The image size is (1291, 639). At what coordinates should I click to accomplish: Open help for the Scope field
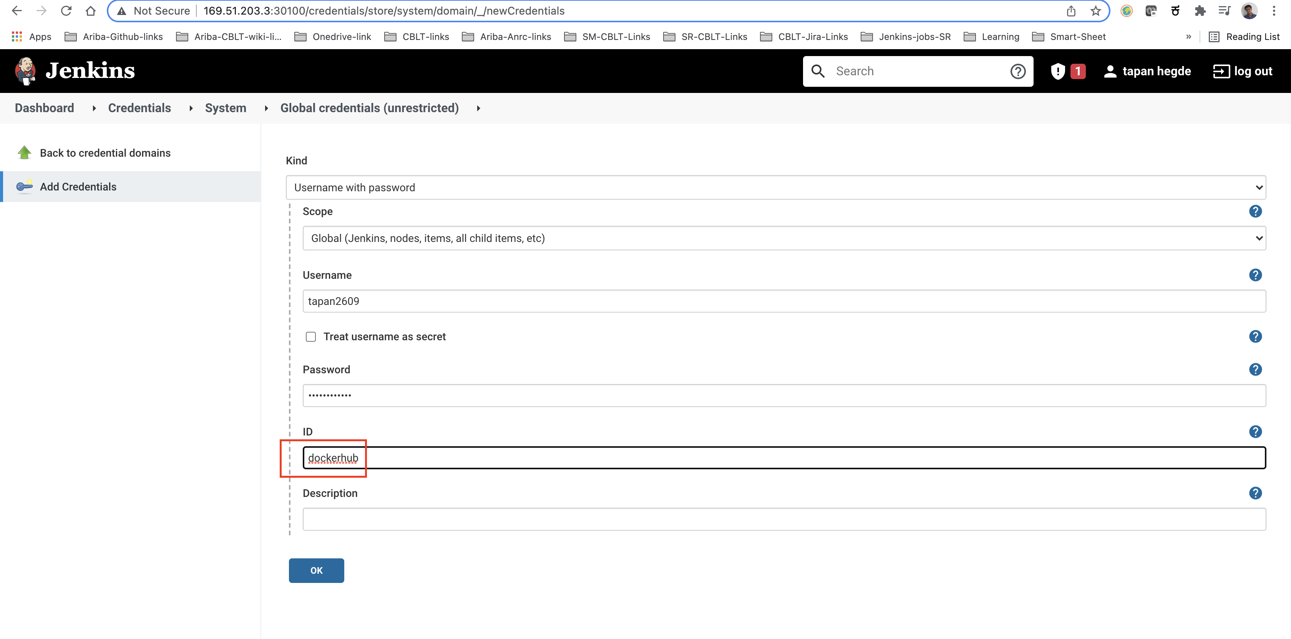1255,211
